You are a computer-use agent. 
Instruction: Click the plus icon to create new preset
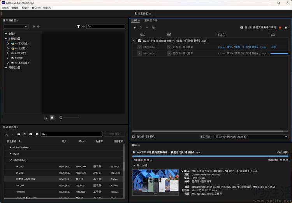click(x=6, y=134)
